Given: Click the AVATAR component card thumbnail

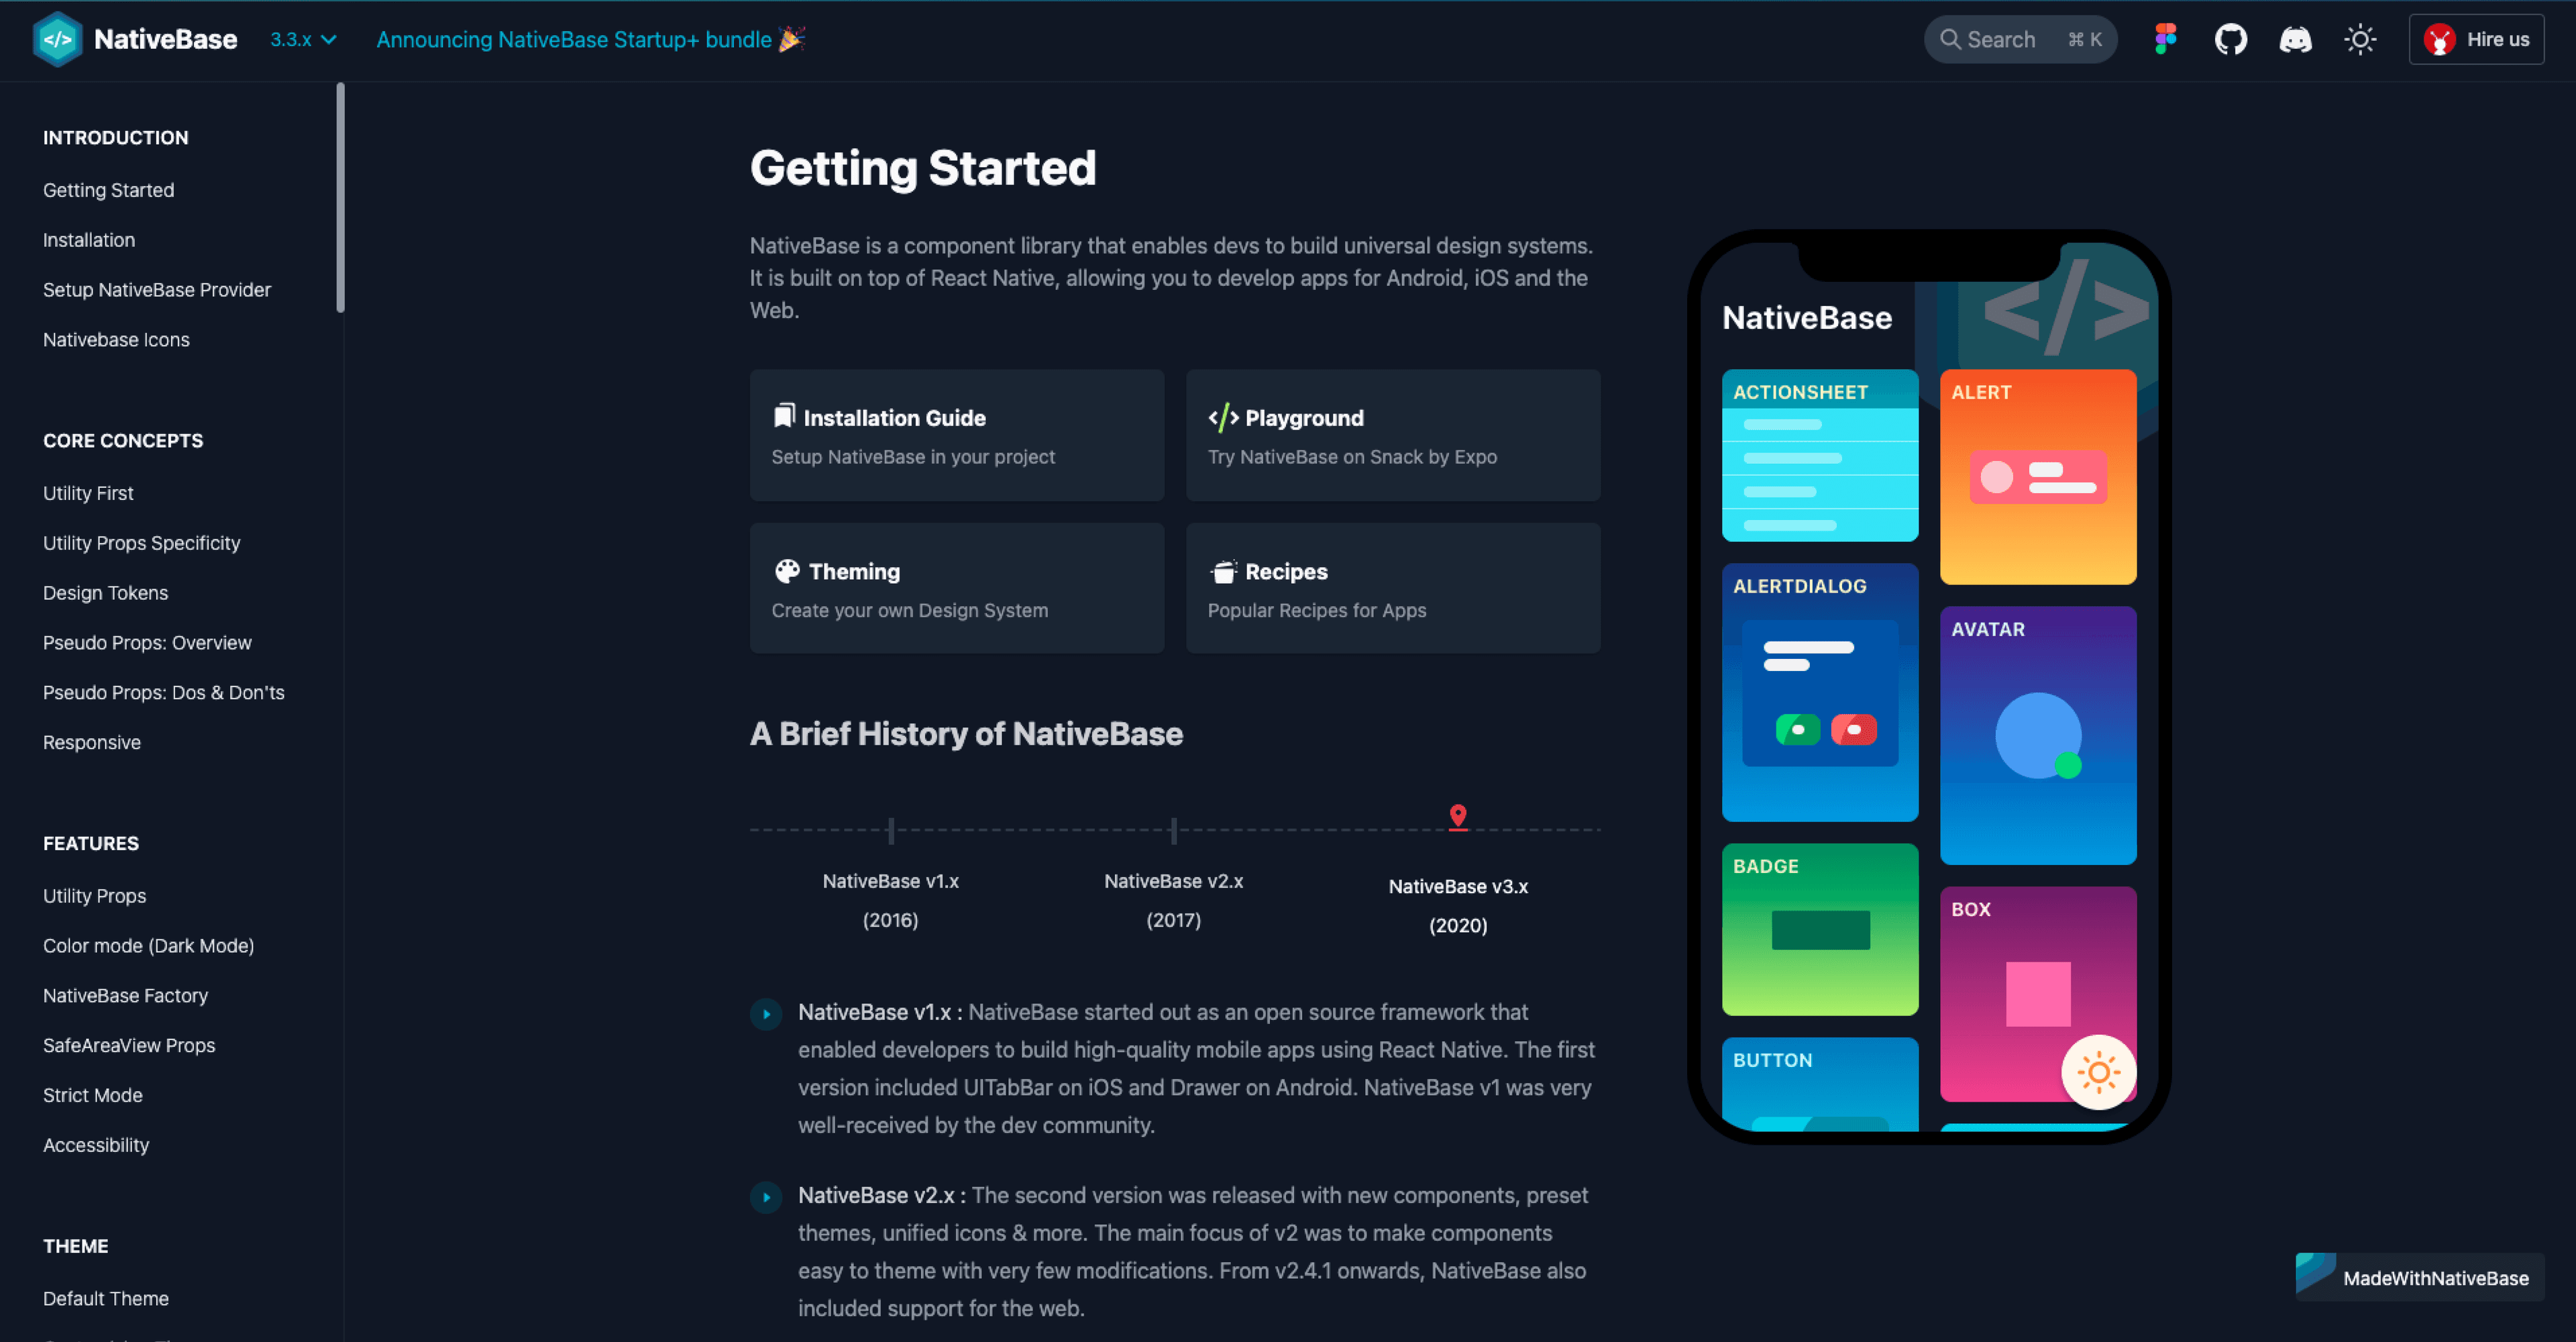Looking at the screenshot, I should [x=2039, y=735].
